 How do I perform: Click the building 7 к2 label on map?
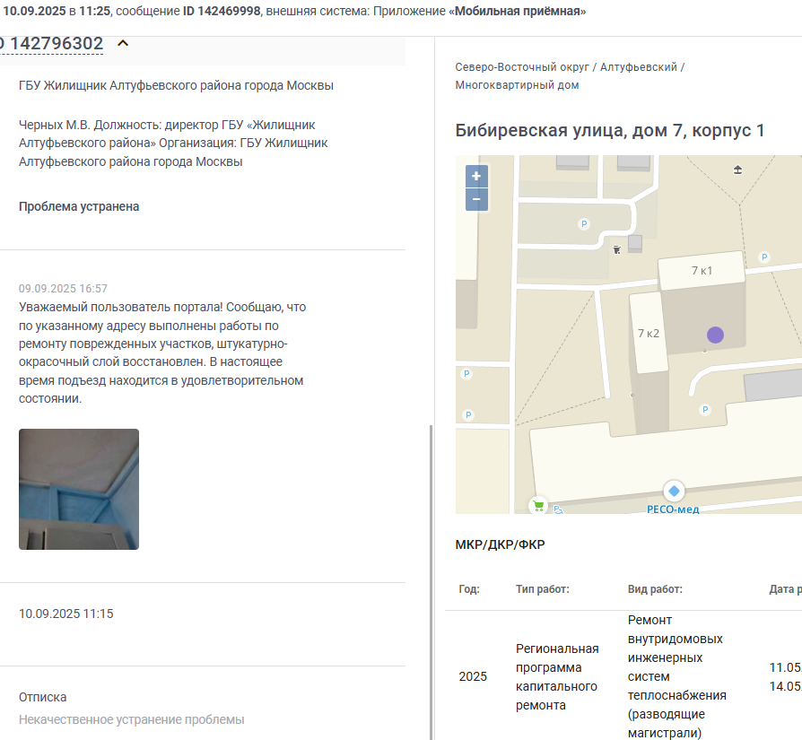[648, 334]
